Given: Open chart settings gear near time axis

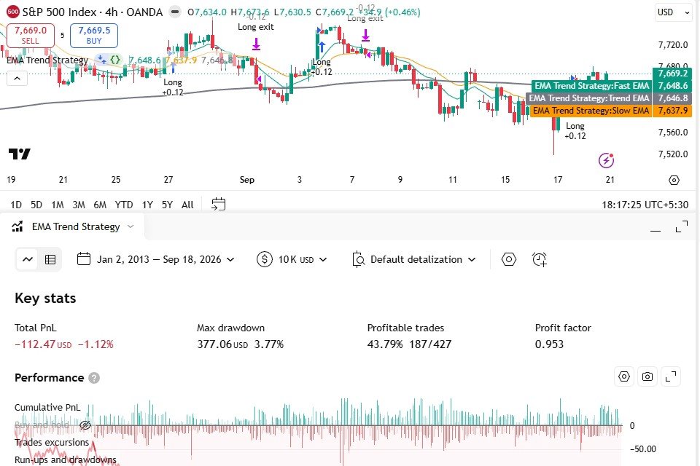Looking at the screenshot, I should pos(674,180).
